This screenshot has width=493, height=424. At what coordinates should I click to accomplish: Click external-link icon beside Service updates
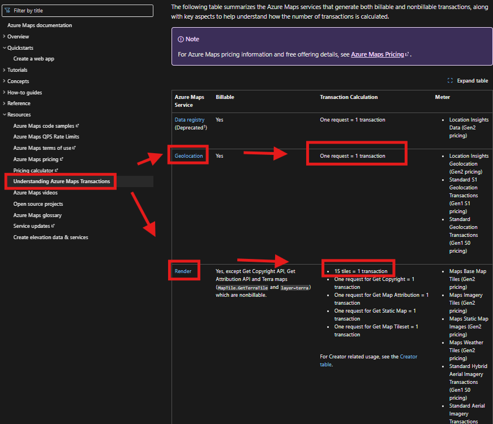point(53,226)
